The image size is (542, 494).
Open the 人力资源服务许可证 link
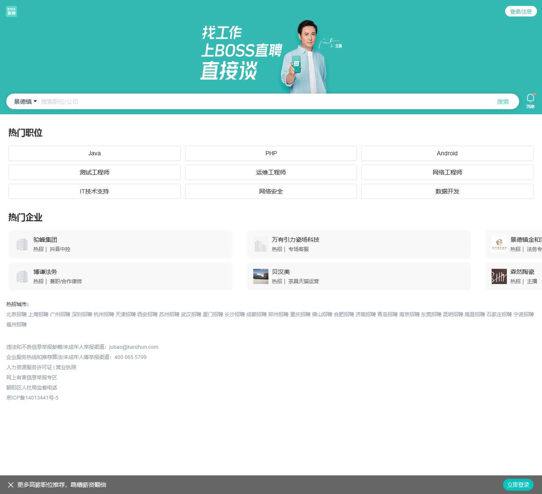pos(29,367)
